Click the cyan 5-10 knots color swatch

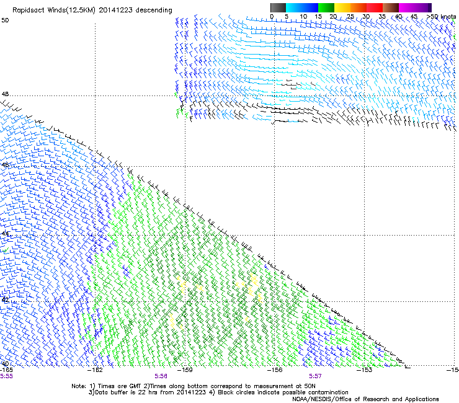pyautogui.click(x=294, y=7)
